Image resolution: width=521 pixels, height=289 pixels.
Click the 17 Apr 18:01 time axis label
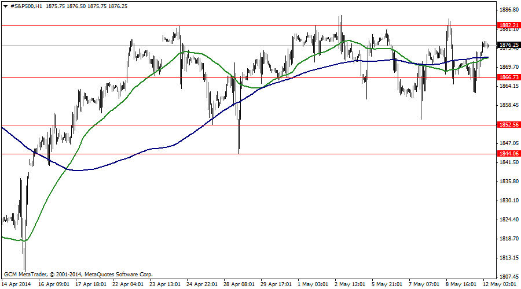click(91, 284)
